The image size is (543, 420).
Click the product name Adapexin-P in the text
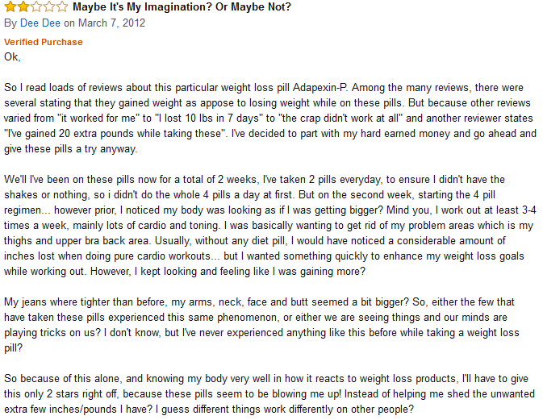[x=320, y=87]
